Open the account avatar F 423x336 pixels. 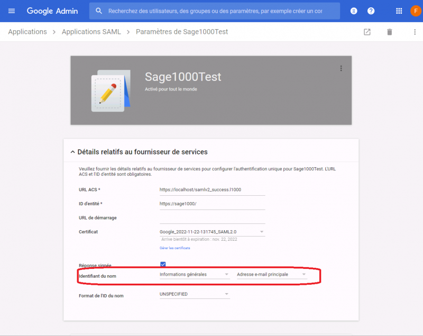[416, 11]
